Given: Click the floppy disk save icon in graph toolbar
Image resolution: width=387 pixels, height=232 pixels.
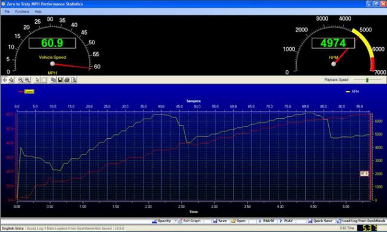Looking at the screenshot, I should 60,80.
